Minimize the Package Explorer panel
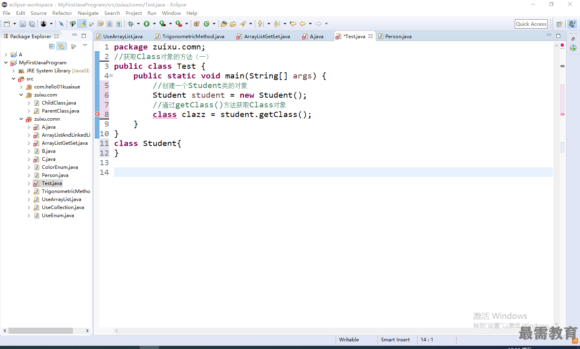This screenshot has height=349, width=580. pyautogui.click(x=74, y=35)
